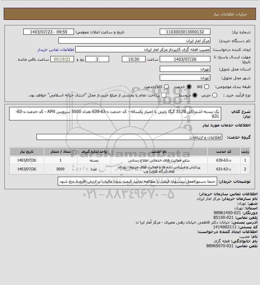Click the quantity 1 cell in row one
Image resolution: width=260 pixels, height=285 pixels.
coord(60,160)
